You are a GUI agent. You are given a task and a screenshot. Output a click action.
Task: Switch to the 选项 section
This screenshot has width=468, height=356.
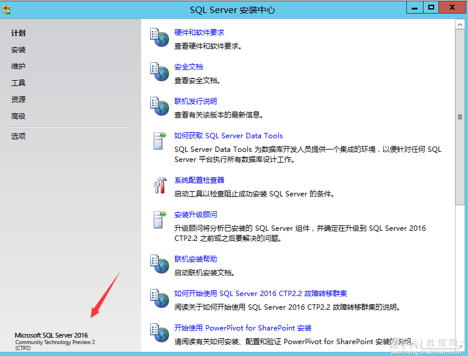click(x=18, y=136)
